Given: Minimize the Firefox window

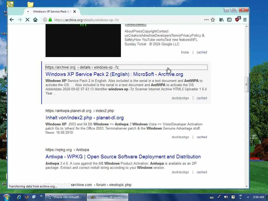Looking at the screenshot, I should coord(227,10).
